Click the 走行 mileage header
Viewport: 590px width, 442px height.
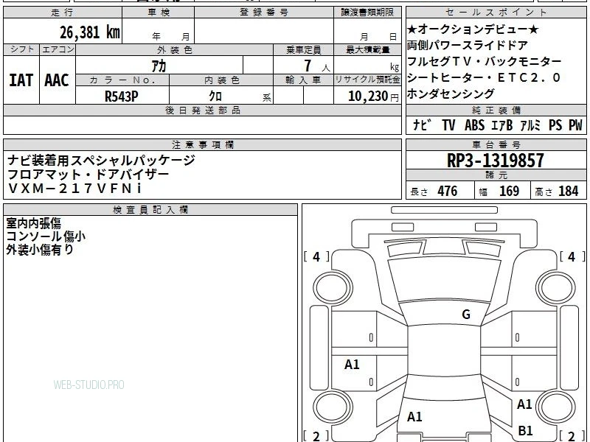(63, 13)
